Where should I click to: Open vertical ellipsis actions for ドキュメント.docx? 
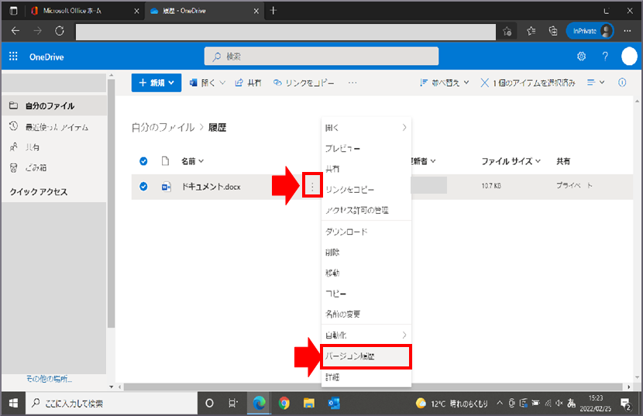pyautogui.click(x=312, y=187)
